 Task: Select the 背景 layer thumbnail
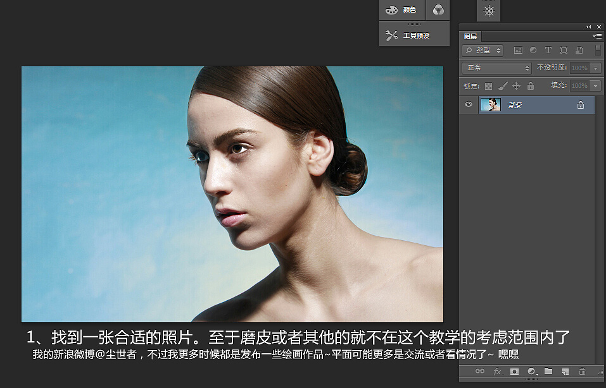click(491, 104)
